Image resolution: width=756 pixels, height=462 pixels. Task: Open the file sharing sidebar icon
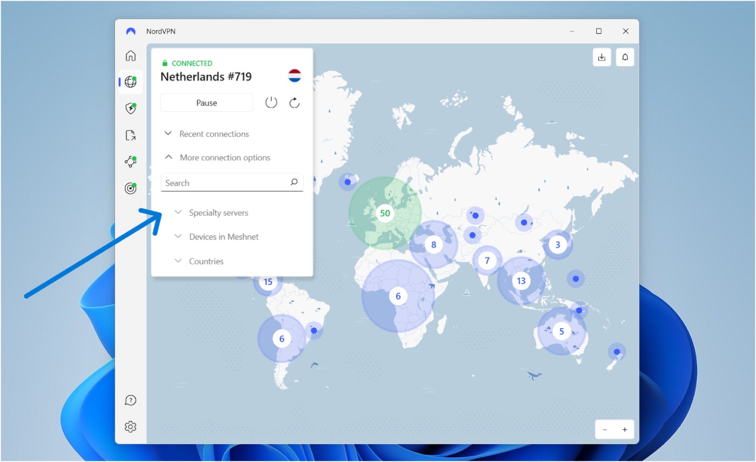[x=130, y=135]
